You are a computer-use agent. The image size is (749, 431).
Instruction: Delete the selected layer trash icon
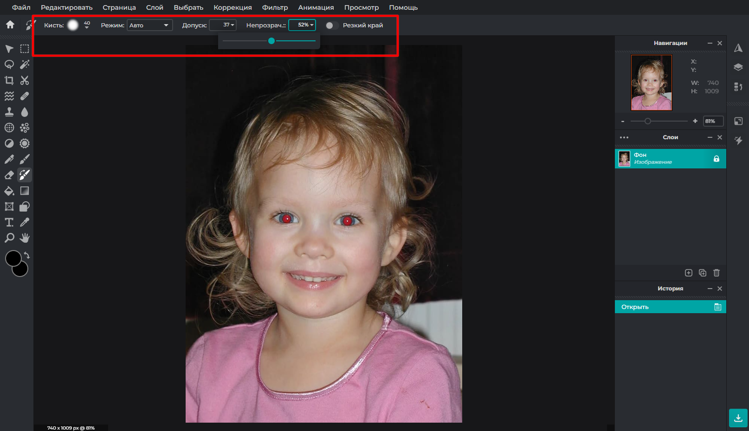click(x=717, y=273)
